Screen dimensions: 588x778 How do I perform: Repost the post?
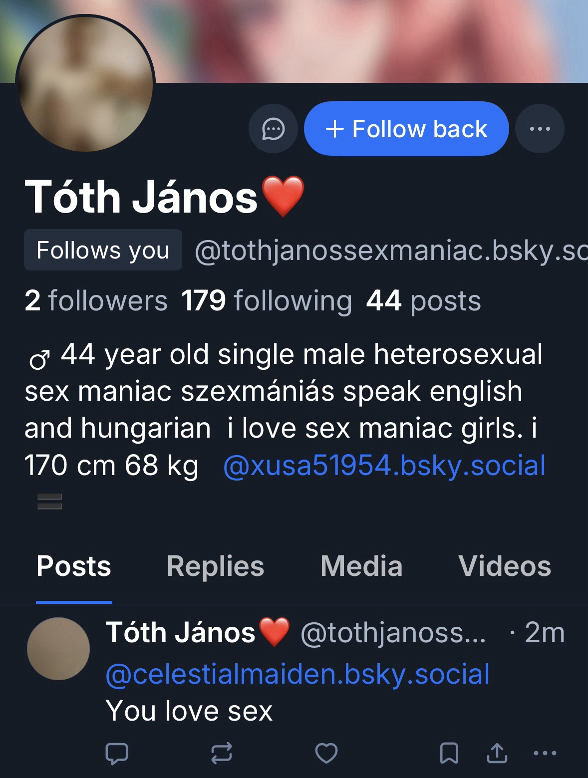coord(222,753)
